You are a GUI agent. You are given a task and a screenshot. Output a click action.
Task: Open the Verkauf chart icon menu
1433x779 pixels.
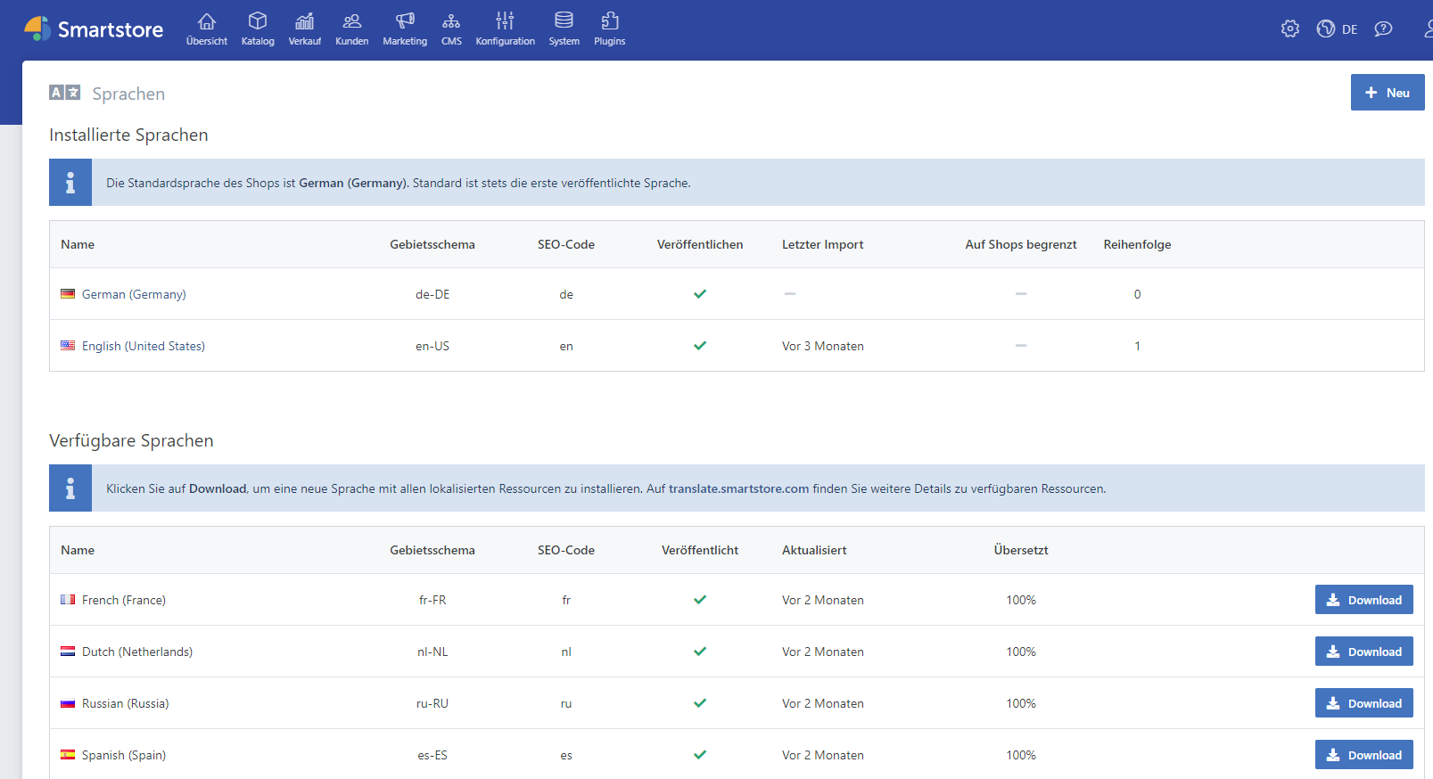click(304, 29)
